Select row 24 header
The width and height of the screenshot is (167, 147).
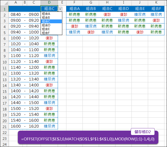tap(5, 144)
